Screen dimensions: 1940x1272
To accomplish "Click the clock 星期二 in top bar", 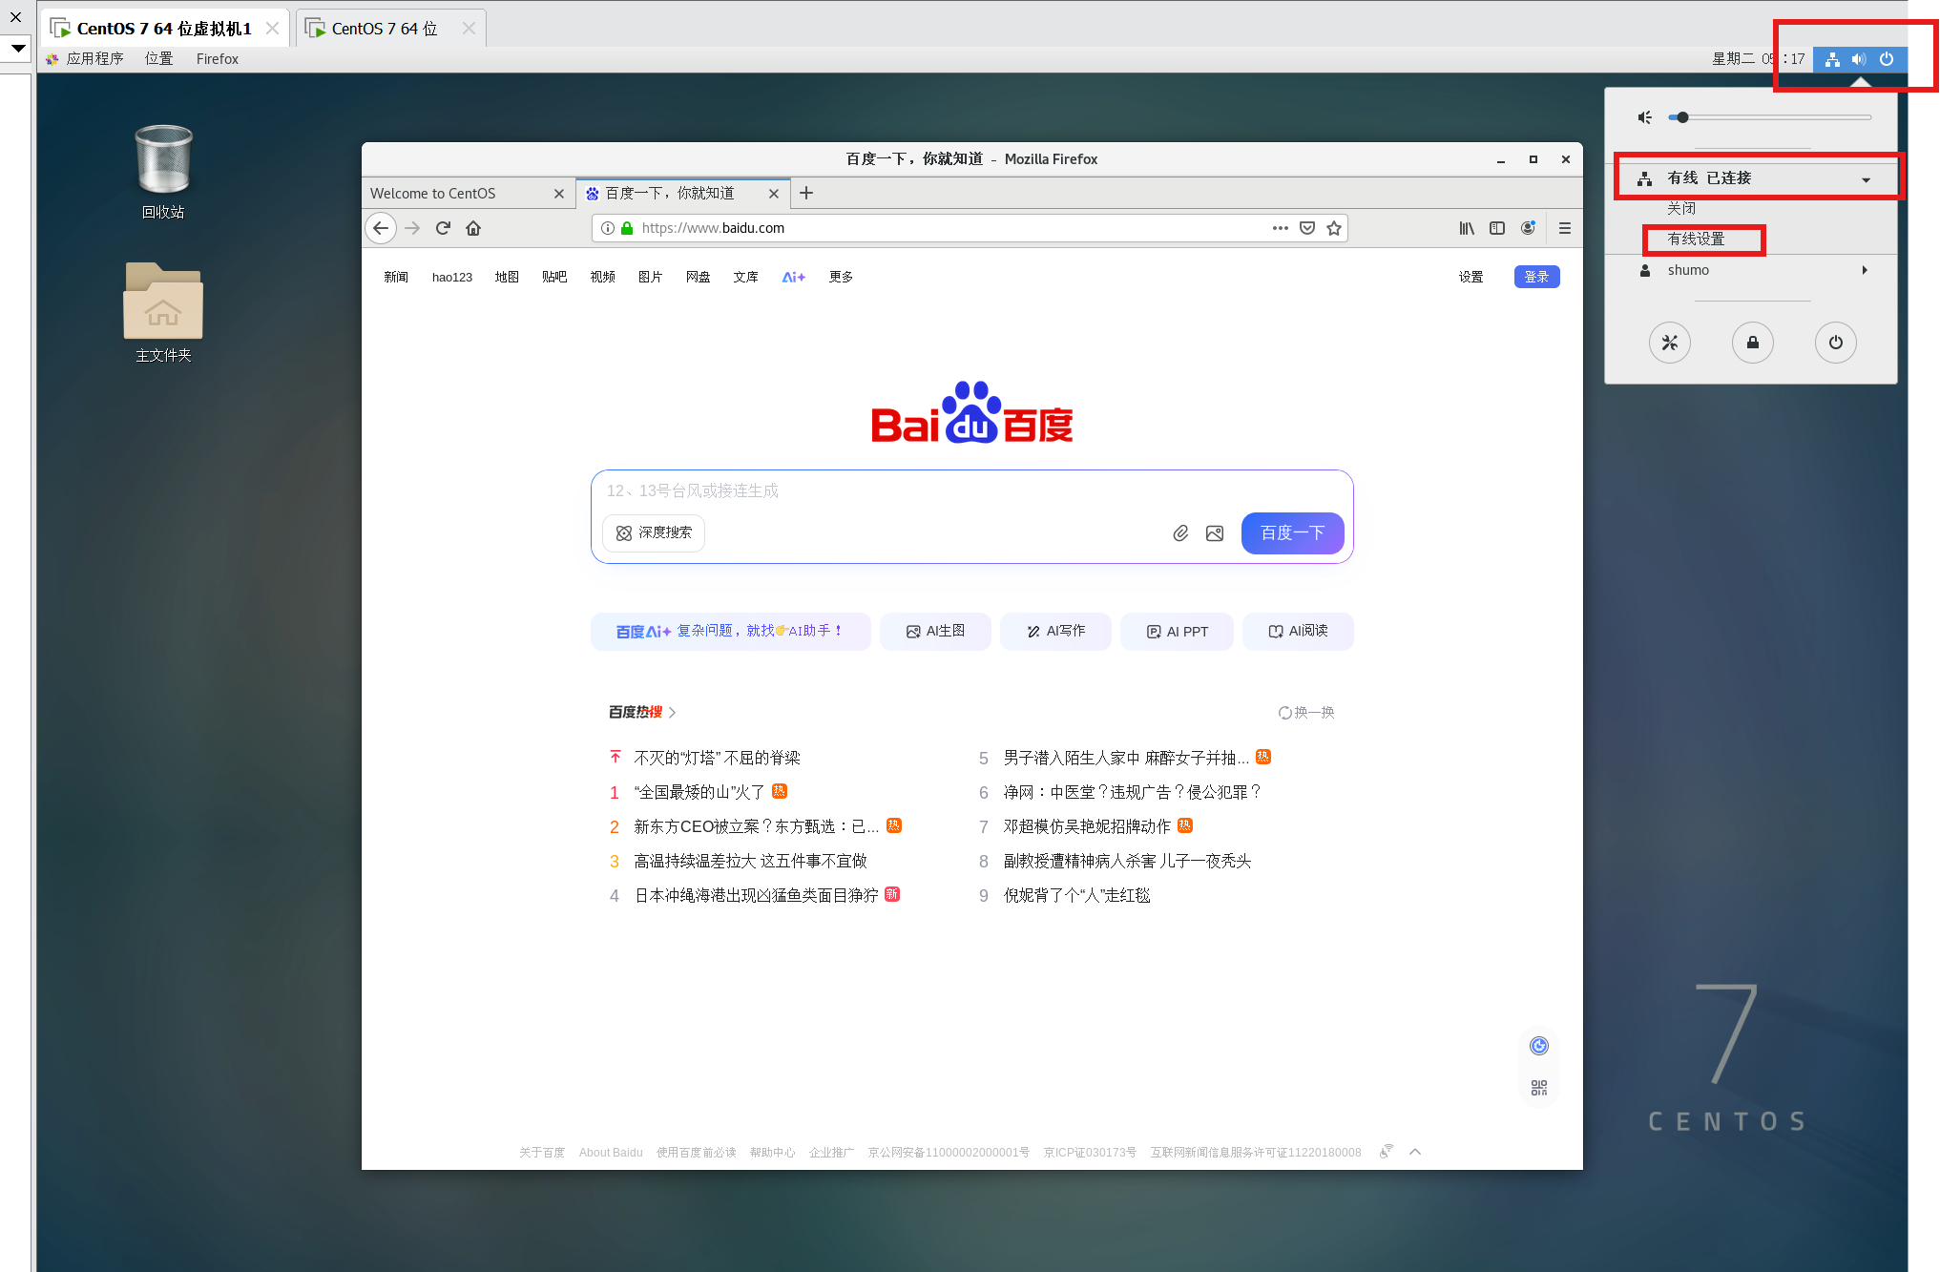I will click(1759, 59).
